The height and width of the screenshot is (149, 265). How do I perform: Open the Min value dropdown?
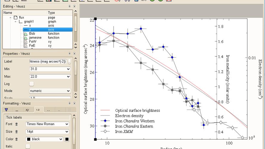pos(68,69)
